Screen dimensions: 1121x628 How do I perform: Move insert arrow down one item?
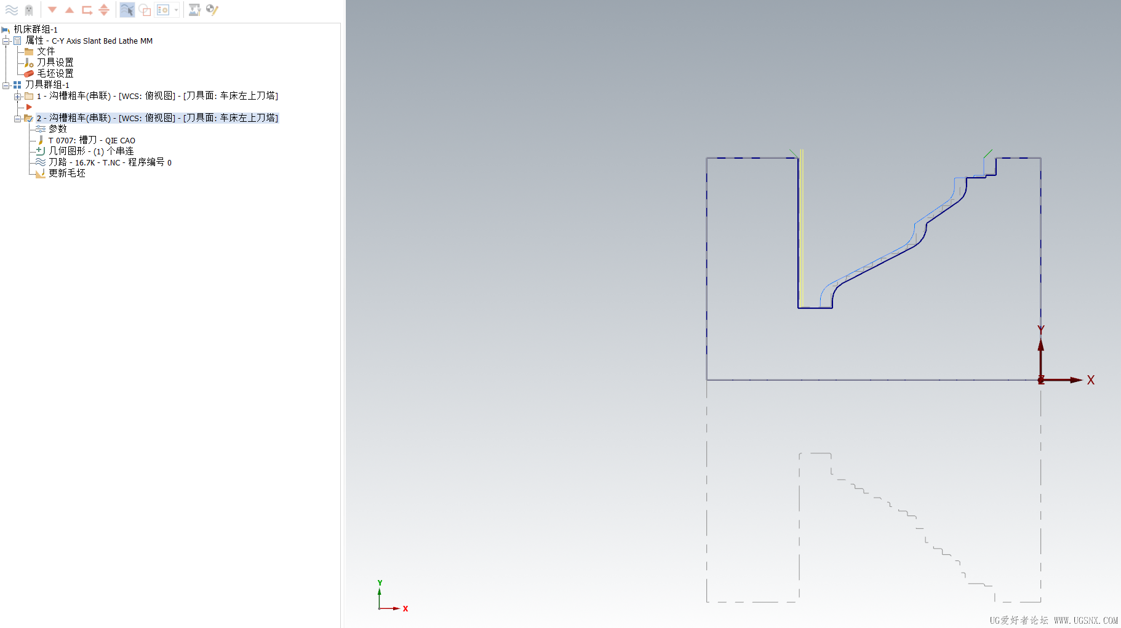click(52, 10)
